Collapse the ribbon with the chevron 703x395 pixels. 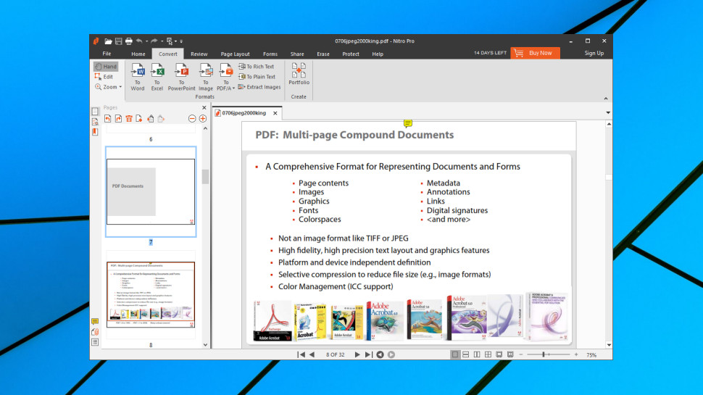pos(606,99)
